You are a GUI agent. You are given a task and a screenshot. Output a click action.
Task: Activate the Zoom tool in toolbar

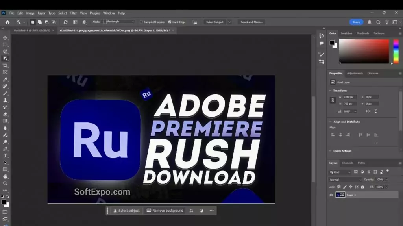(5, 183)
